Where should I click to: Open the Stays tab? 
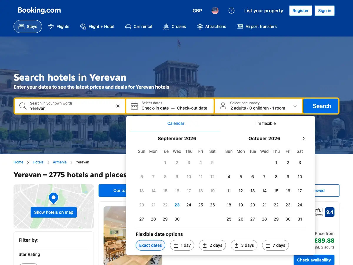[28, 26]
